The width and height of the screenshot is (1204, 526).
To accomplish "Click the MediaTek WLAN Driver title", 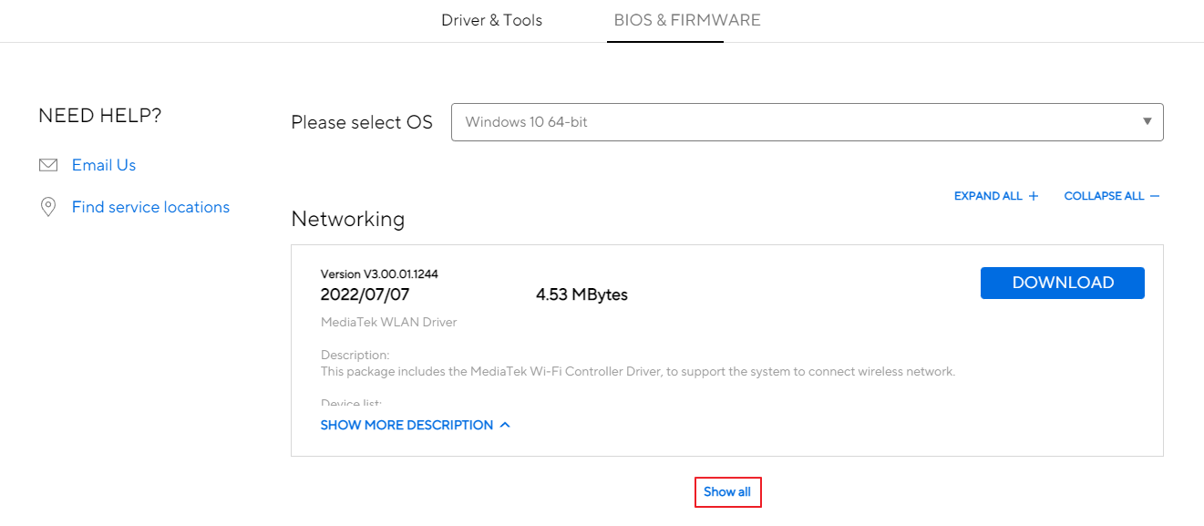I will coord(389,322).
